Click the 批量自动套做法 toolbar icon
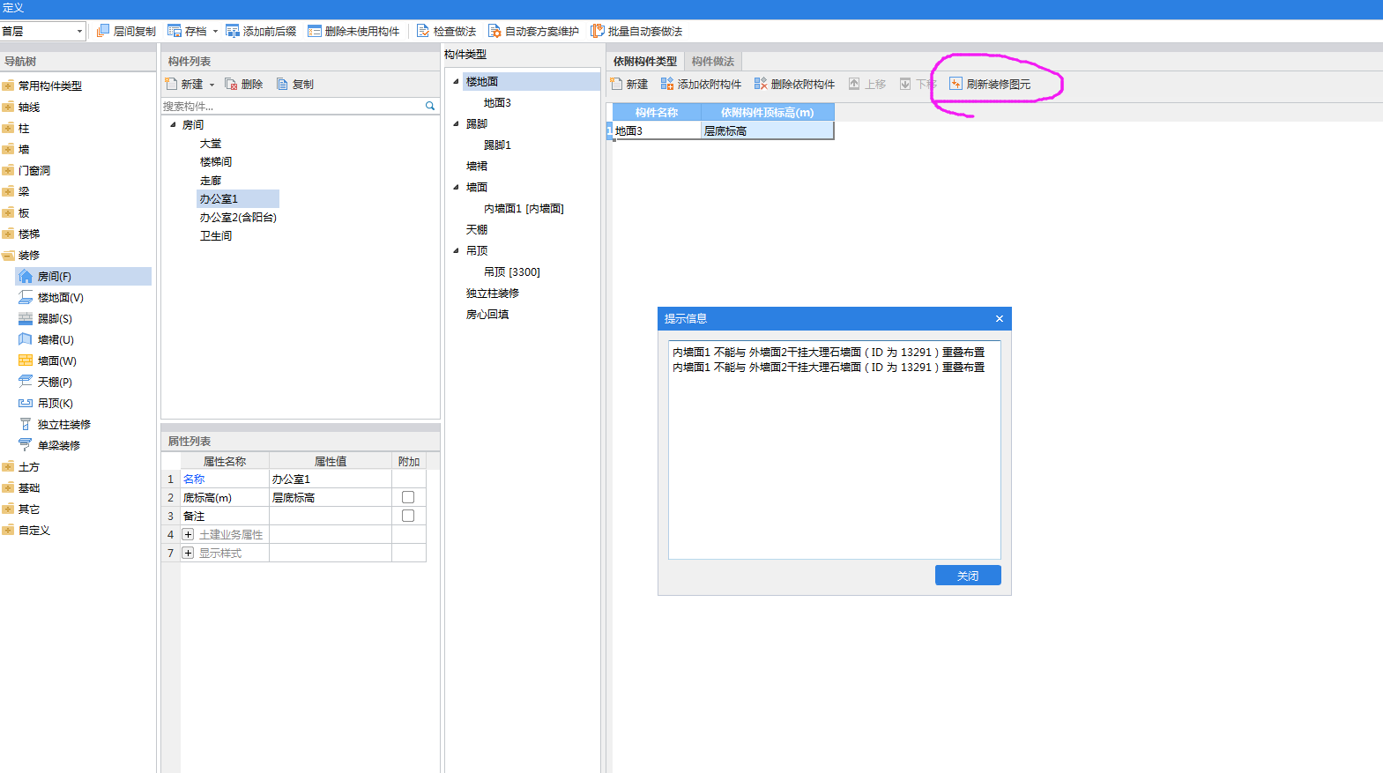The image size is (1383, 773). point(598,31)
